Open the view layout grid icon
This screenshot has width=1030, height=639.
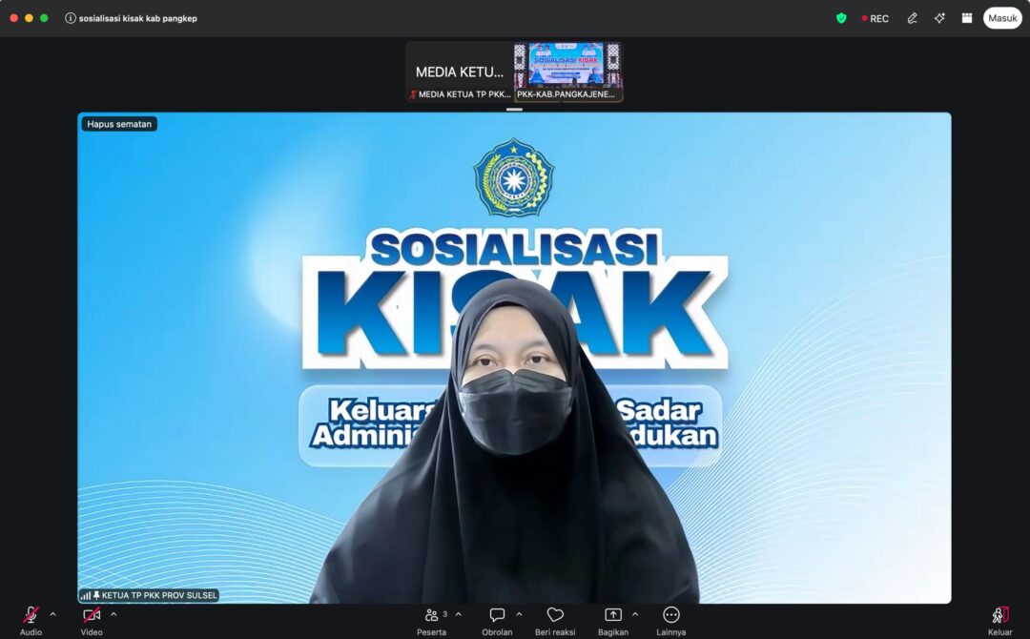point(967,18)
